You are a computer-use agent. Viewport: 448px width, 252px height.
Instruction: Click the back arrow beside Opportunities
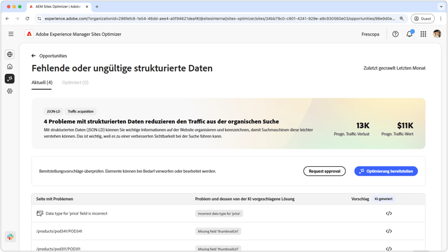pos(33,56)
